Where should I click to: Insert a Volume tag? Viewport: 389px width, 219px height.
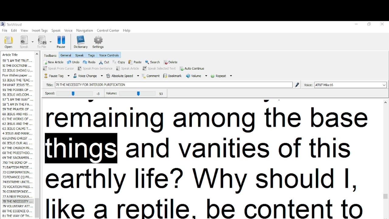(x=194, y=76)
